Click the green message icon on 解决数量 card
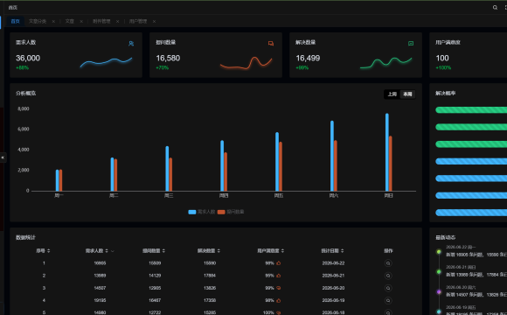507x315 pixels. pos(411,44)
